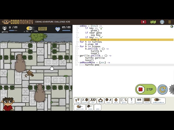Collapse the h.onClick fold at line 11
The image size is (174, 130).
tap(79, 49)
